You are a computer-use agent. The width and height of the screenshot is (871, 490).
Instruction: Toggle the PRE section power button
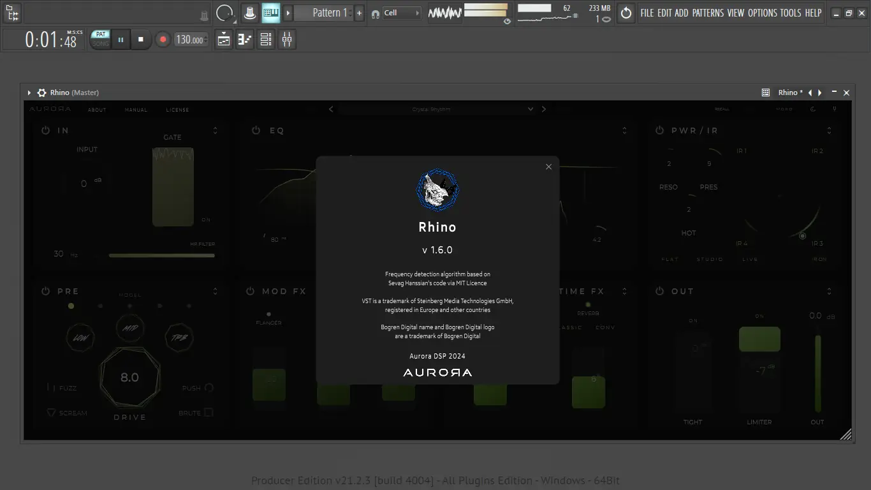45,291
